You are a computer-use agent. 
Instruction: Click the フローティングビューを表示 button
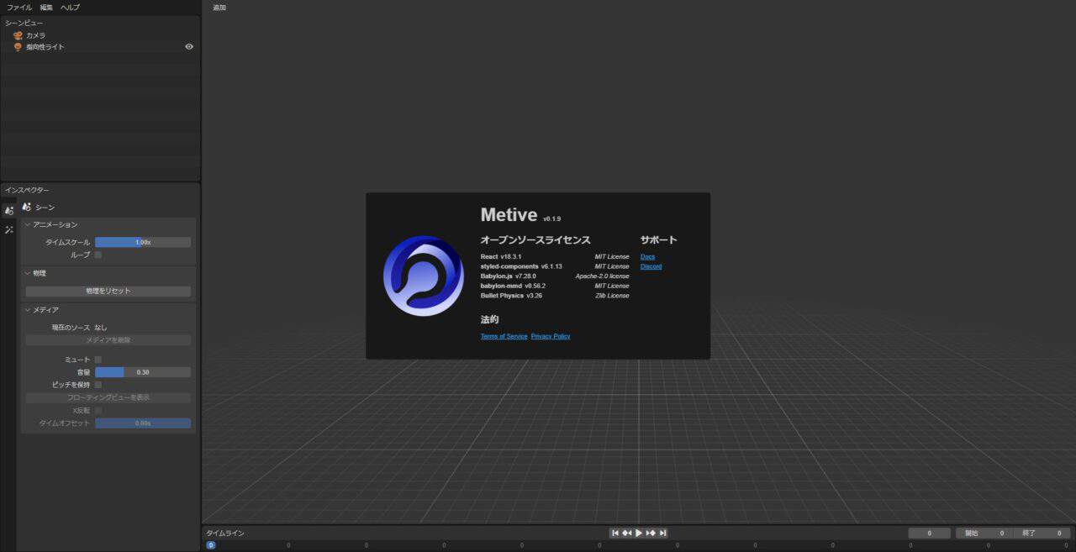point(108,397)
